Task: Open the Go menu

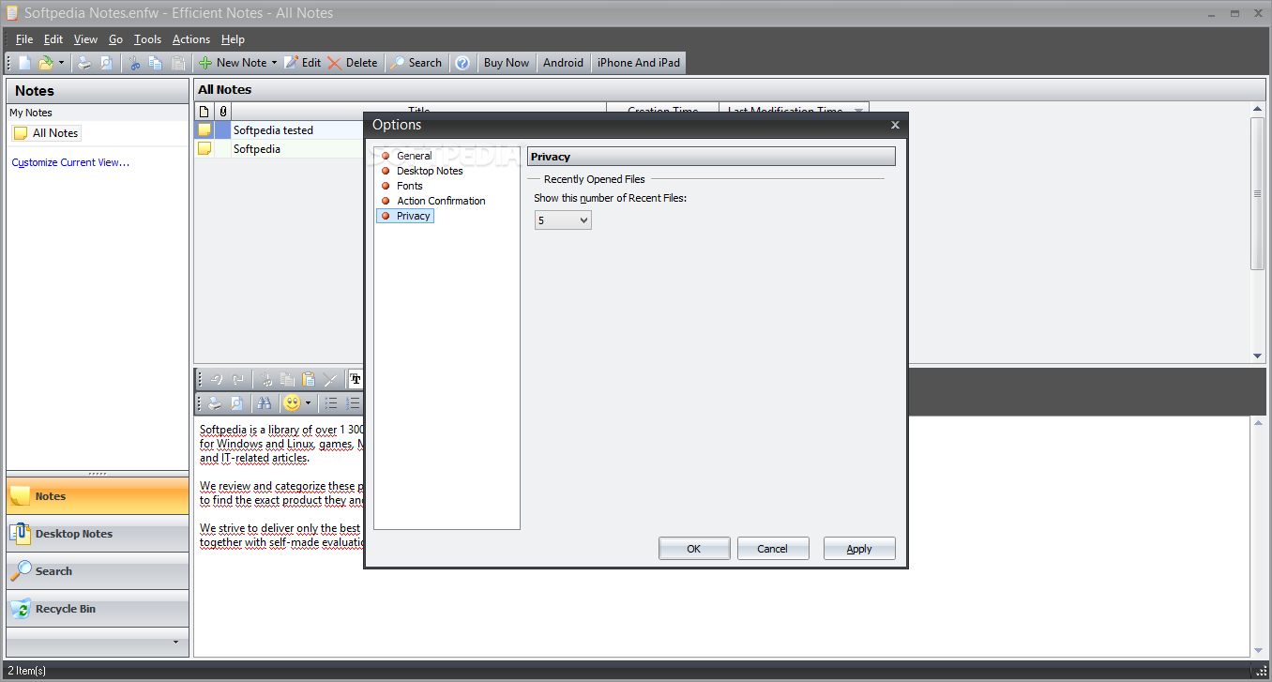Action: (x=115, y=39)
